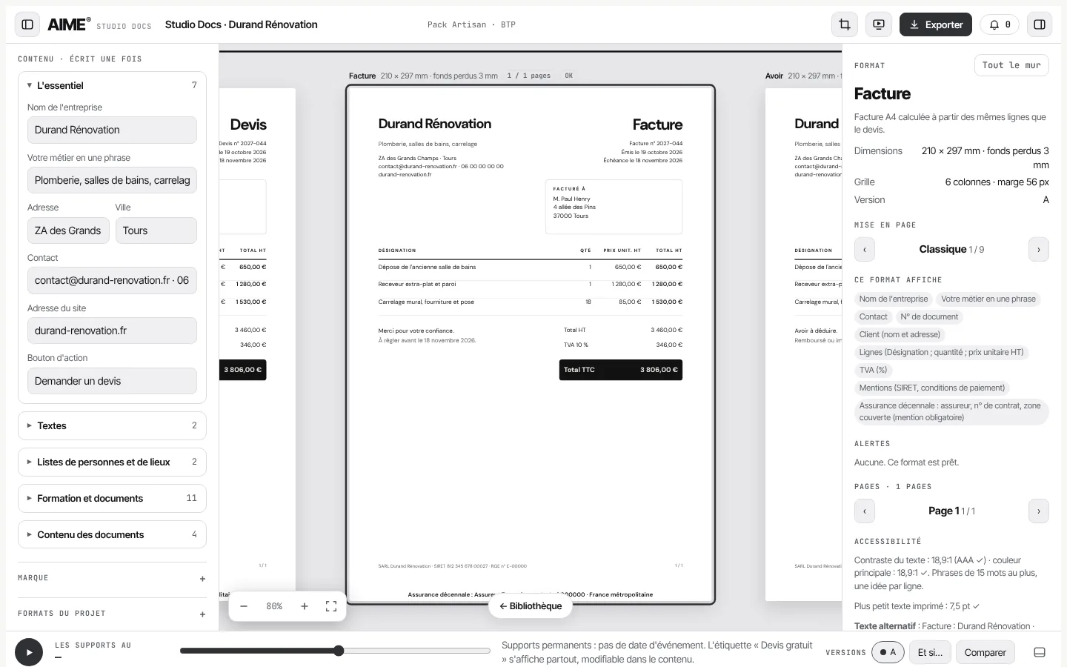Zoom out with the minus icon

(x=244, y=606)
